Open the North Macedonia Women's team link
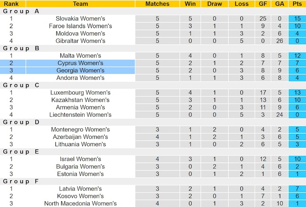The height and width of the screenshot is (207, 306). [80, 203]
